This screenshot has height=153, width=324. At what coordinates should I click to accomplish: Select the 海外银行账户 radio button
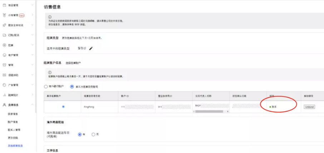point(46,86)
